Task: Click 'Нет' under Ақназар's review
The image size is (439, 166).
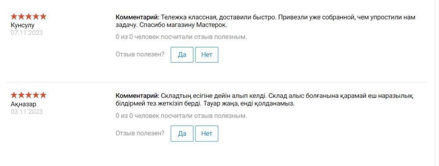Action: click(207, 133)
